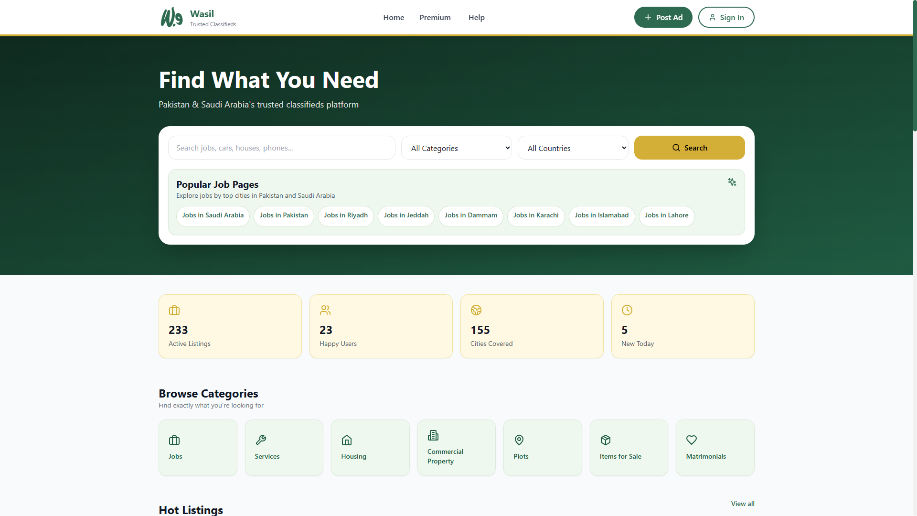The width and height of the screenshot is (917, 516).
Task: Click the clock icon above New Today
Action: click(627, 310)
